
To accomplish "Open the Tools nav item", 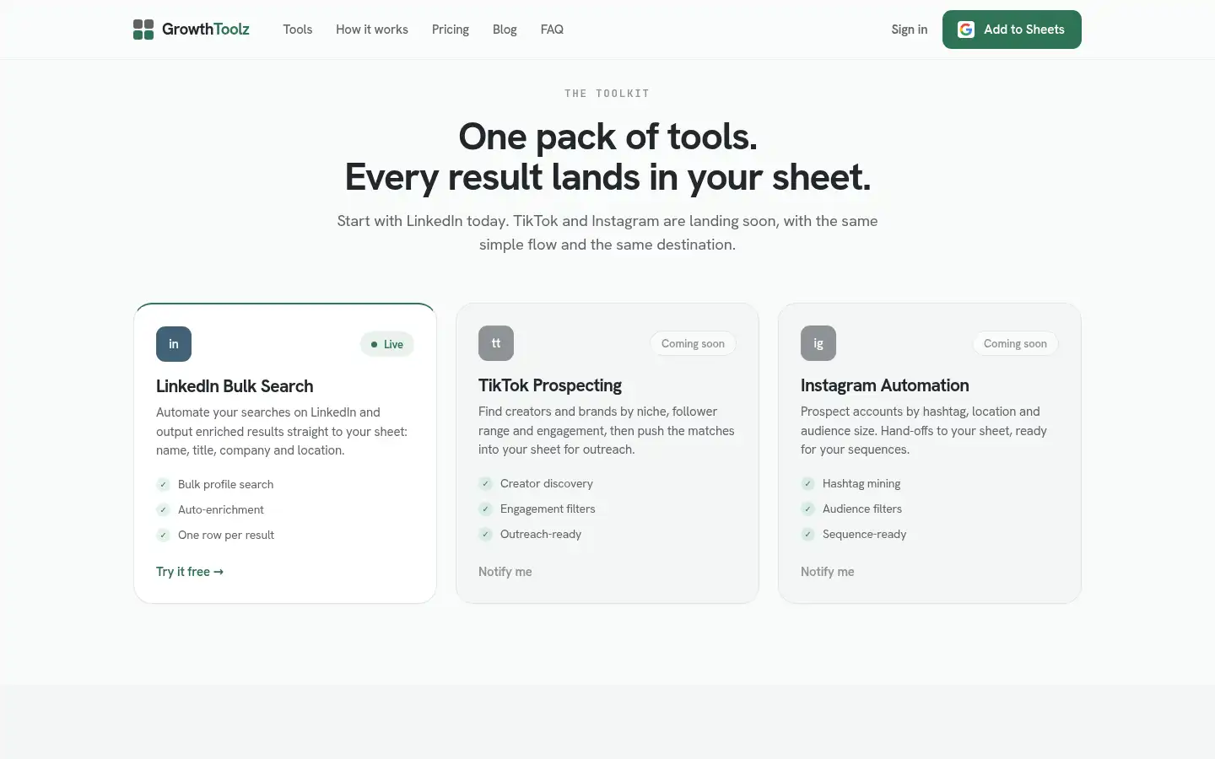I will pyautogui.click(x=298, y=30).
